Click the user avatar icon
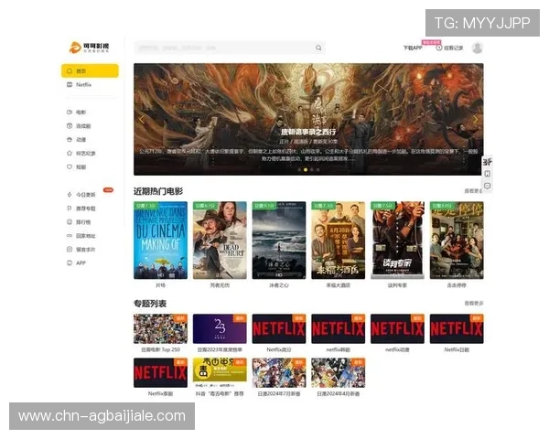Image resolution: width=549 pixels, height=439 pixels. pos(477,48)
